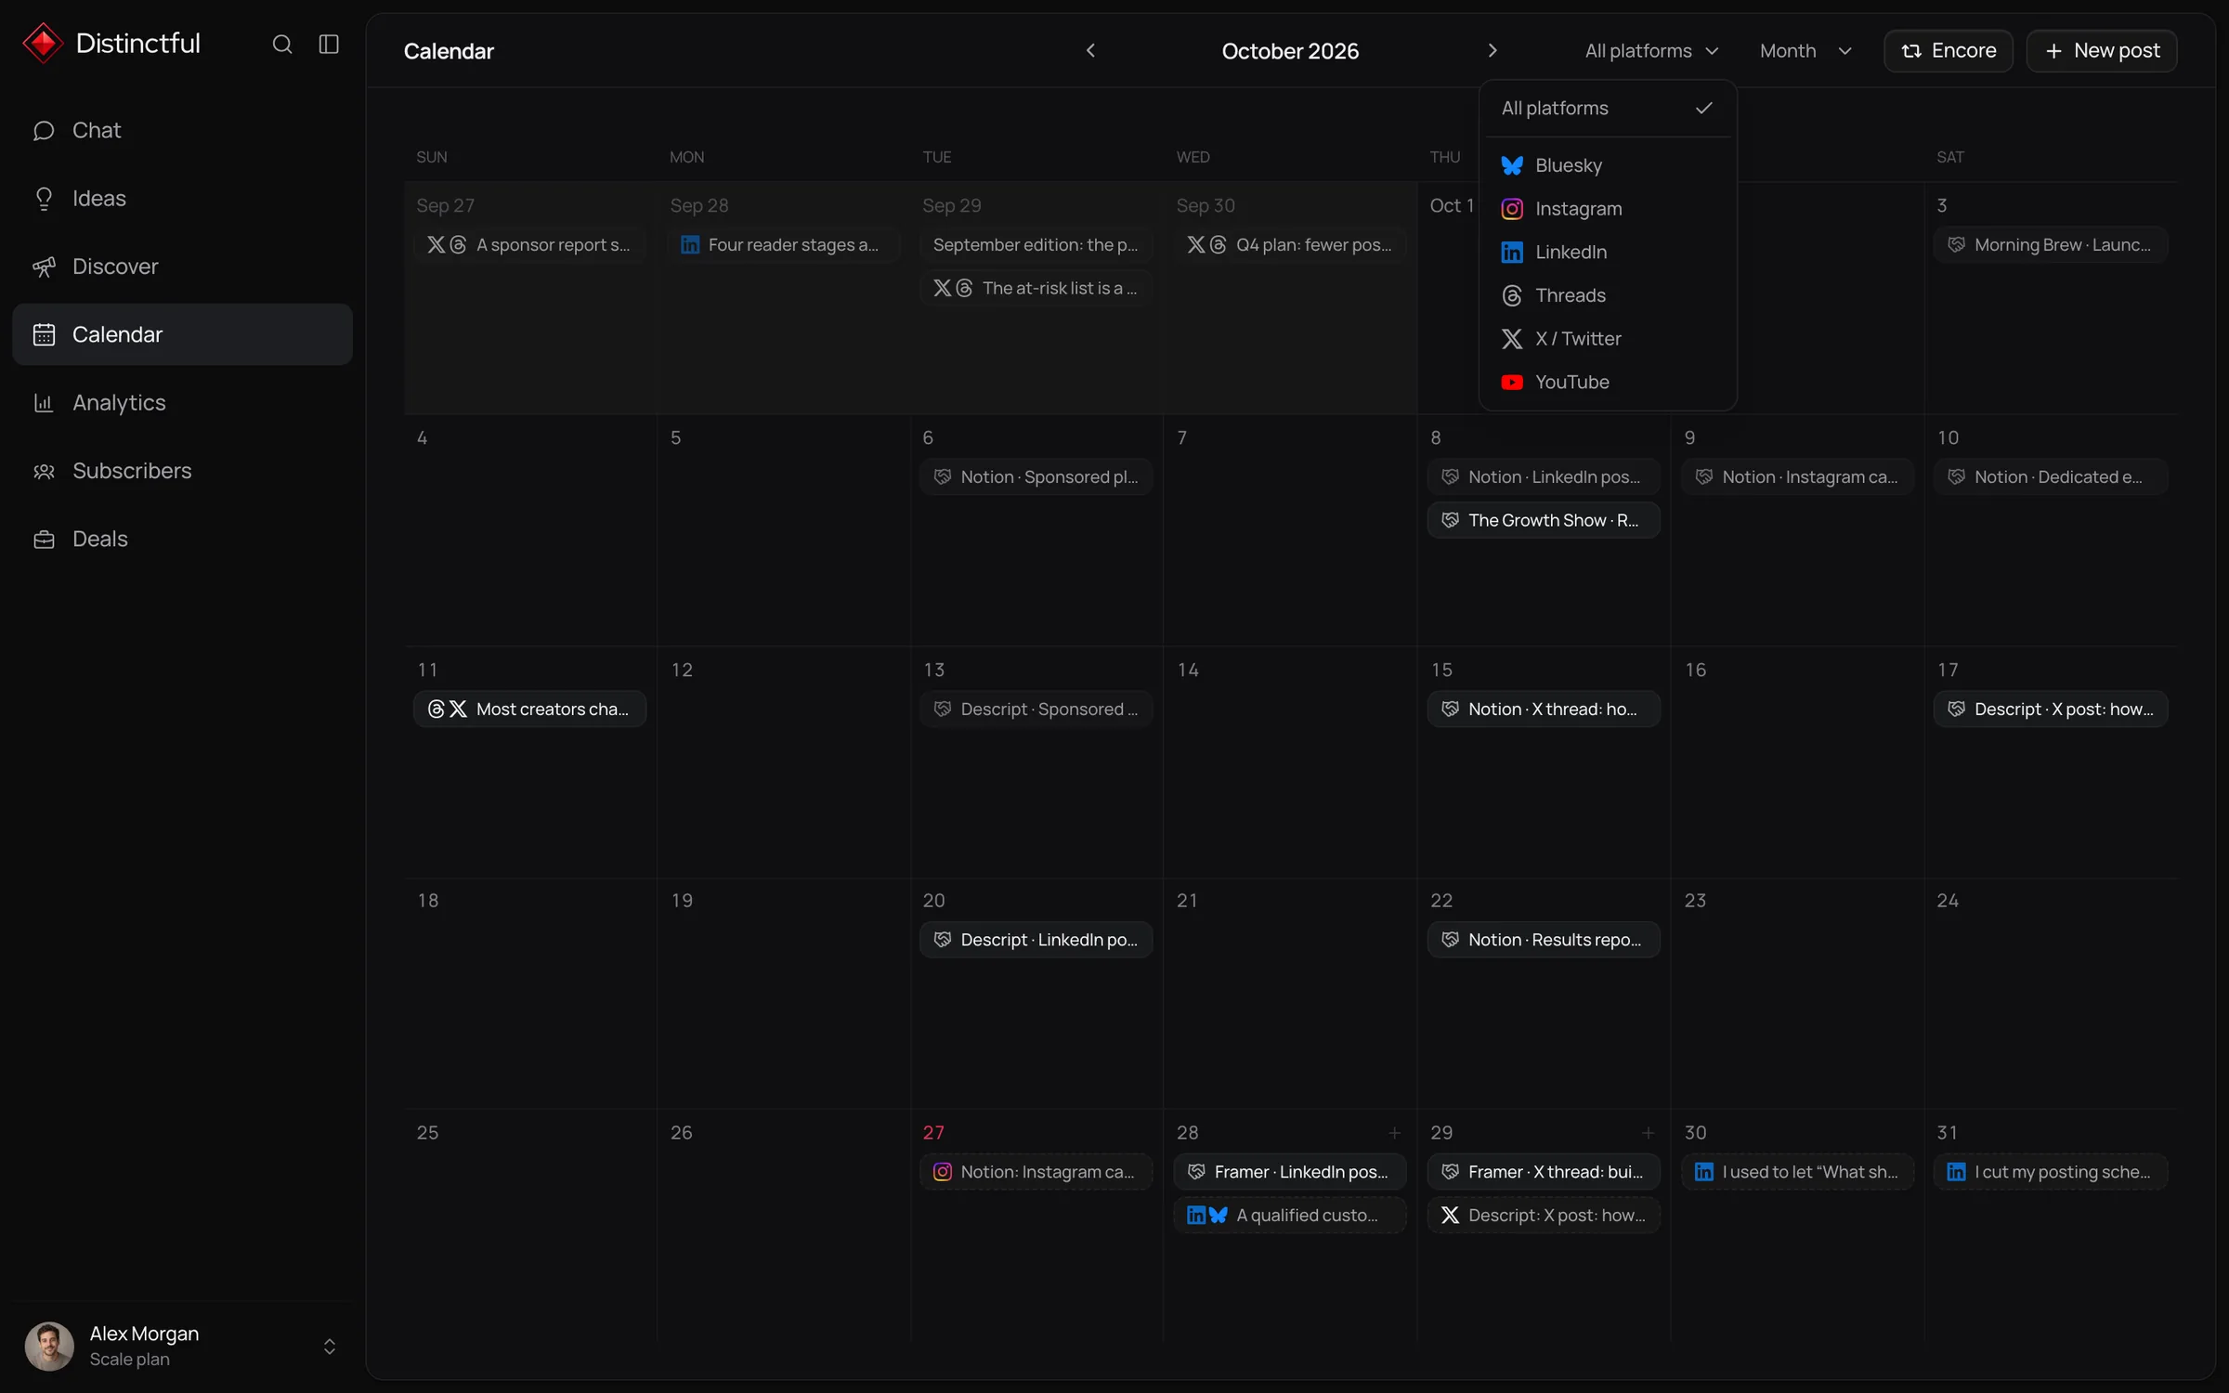Screen dimensions: 2229x1393
Task: Open 'The Growth Show · R...' entry
Action: pos(1544,521)
